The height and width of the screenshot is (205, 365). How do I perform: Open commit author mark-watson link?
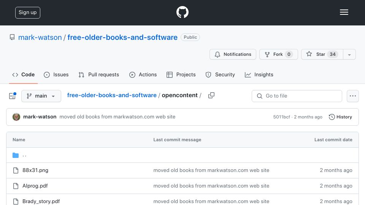(x=40, y=117)
